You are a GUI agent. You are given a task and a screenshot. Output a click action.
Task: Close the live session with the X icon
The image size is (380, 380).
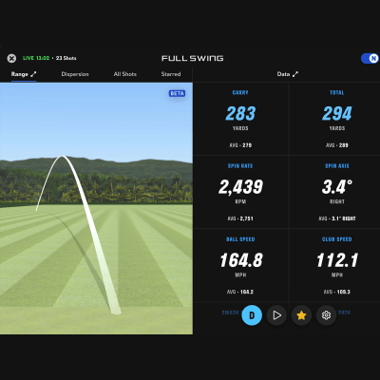click(11, 58)
